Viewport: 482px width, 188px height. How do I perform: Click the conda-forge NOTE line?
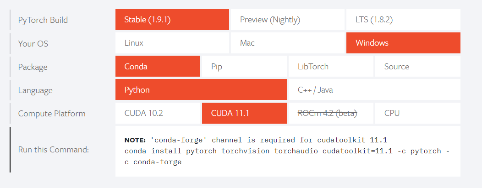[257, 140]
